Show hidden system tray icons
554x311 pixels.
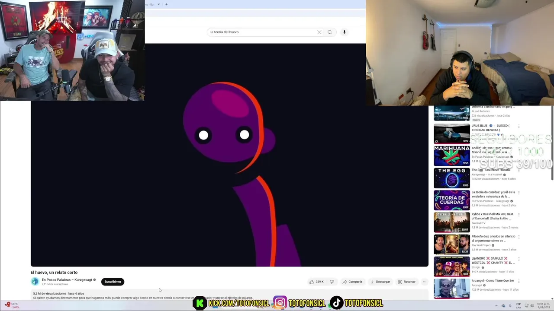pos(496,305)
